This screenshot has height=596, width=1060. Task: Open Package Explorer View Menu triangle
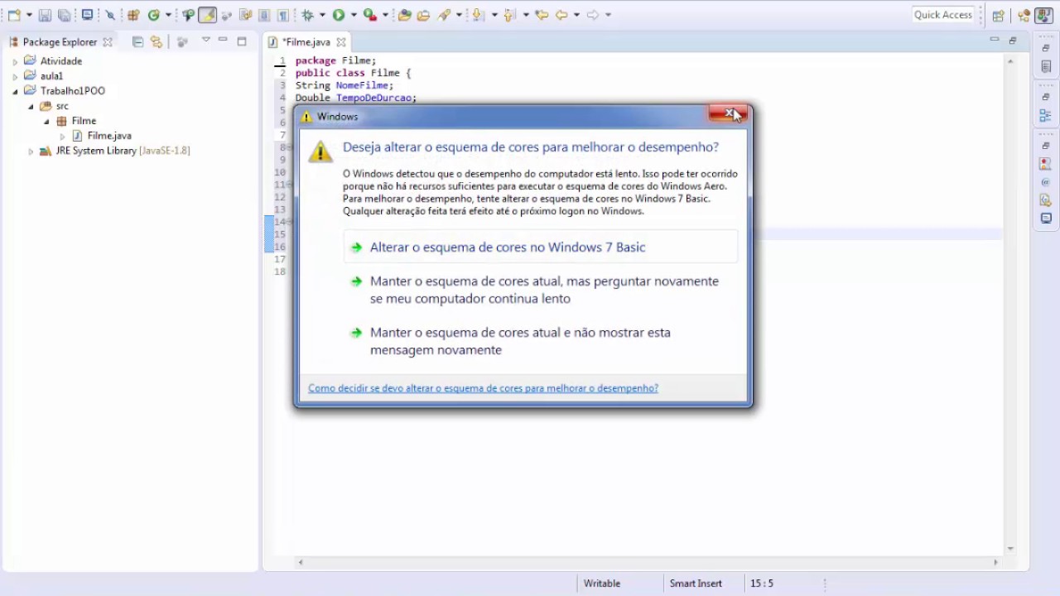206,41
